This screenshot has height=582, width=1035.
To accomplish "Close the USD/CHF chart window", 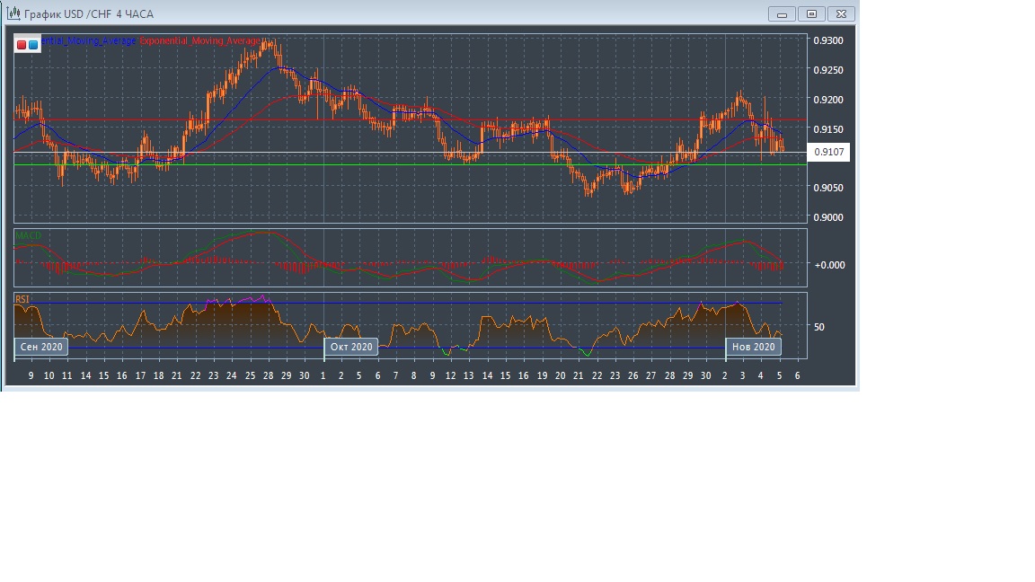I will [841, 13].
